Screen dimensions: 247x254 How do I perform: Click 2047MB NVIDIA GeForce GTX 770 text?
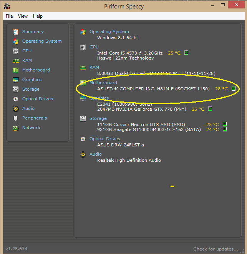[142, 109]
